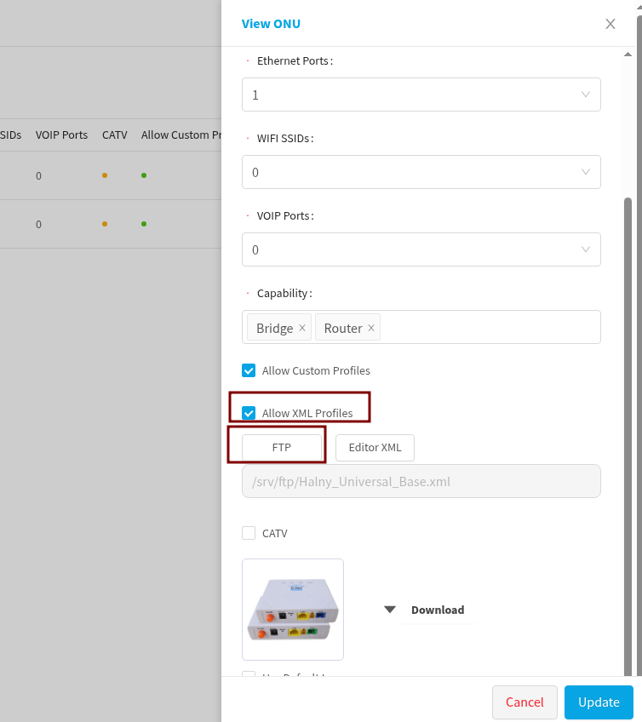Open the Ethernet Ports select box
This screenshot has width=642, height=722.
point(409,95)
